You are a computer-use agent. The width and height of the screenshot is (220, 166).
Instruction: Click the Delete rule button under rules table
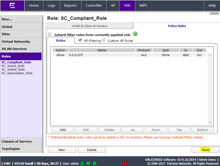coord(109,130)
